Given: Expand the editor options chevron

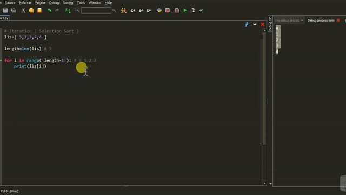Looking at the screenshot, I should 255,24.
